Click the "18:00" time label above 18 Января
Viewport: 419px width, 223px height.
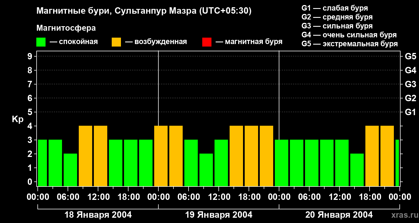pos(128,197)
